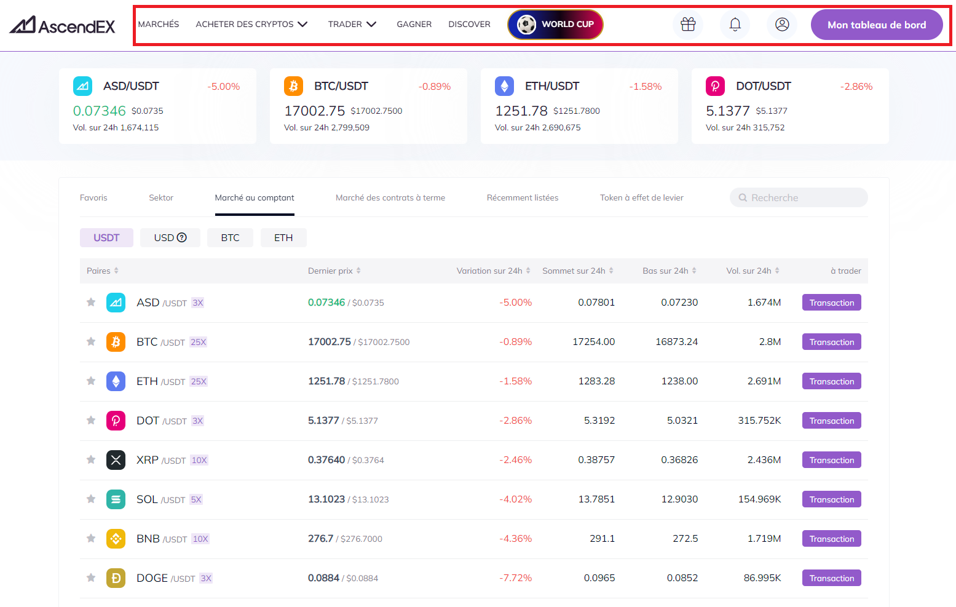The height and width of the screenshot is (607, 956).
Task: Switch to the Favoris tab
Action: tap(93, 197)
